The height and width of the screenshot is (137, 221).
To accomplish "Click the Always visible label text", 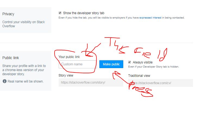I will tap(143, 62).
